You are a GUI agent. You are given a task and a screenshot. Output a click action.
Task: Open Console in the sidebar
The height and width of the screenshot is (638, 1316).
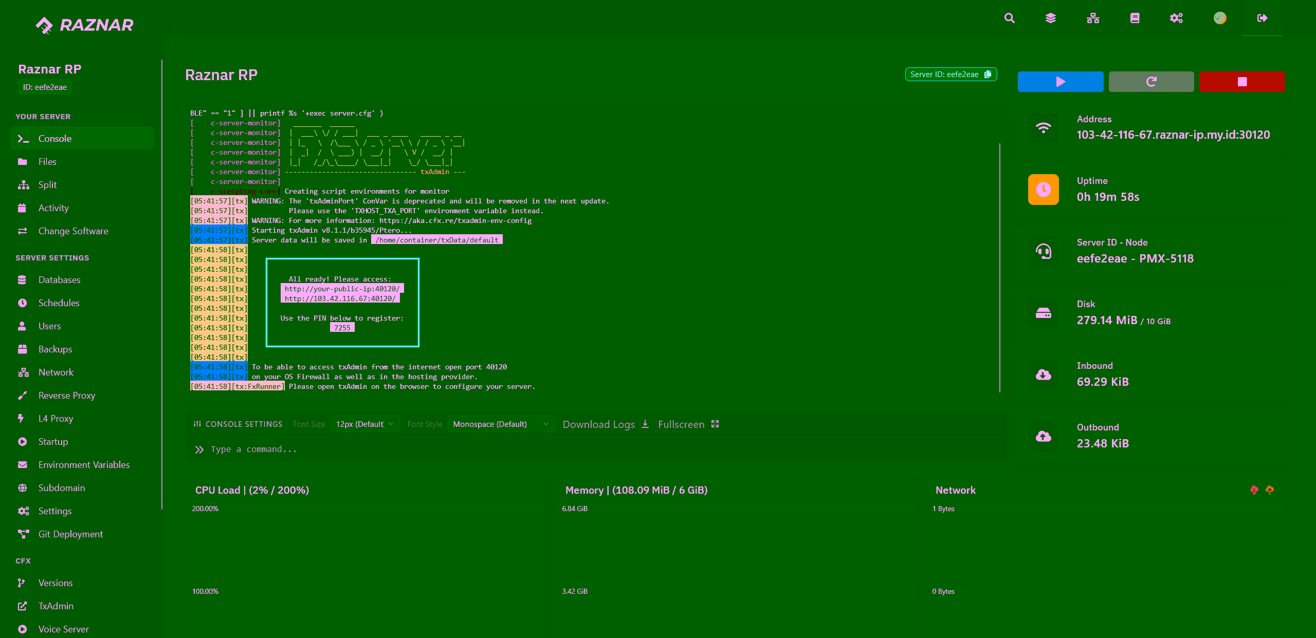pos(82,139)
